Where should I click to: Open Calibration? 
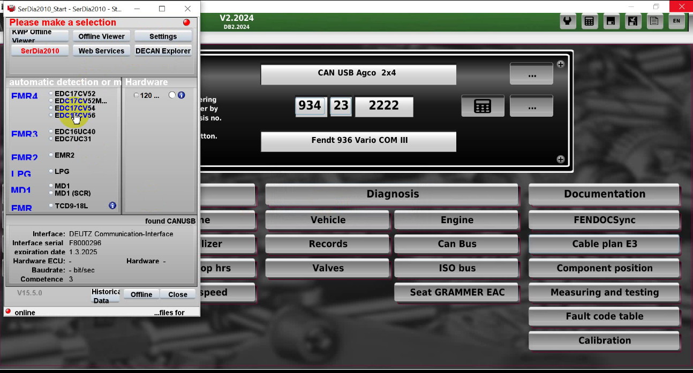(604, 340)
